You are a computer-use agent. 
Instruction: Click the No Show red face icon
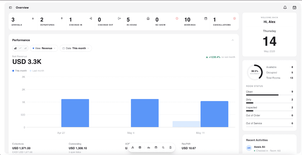[x=177, y=19]
